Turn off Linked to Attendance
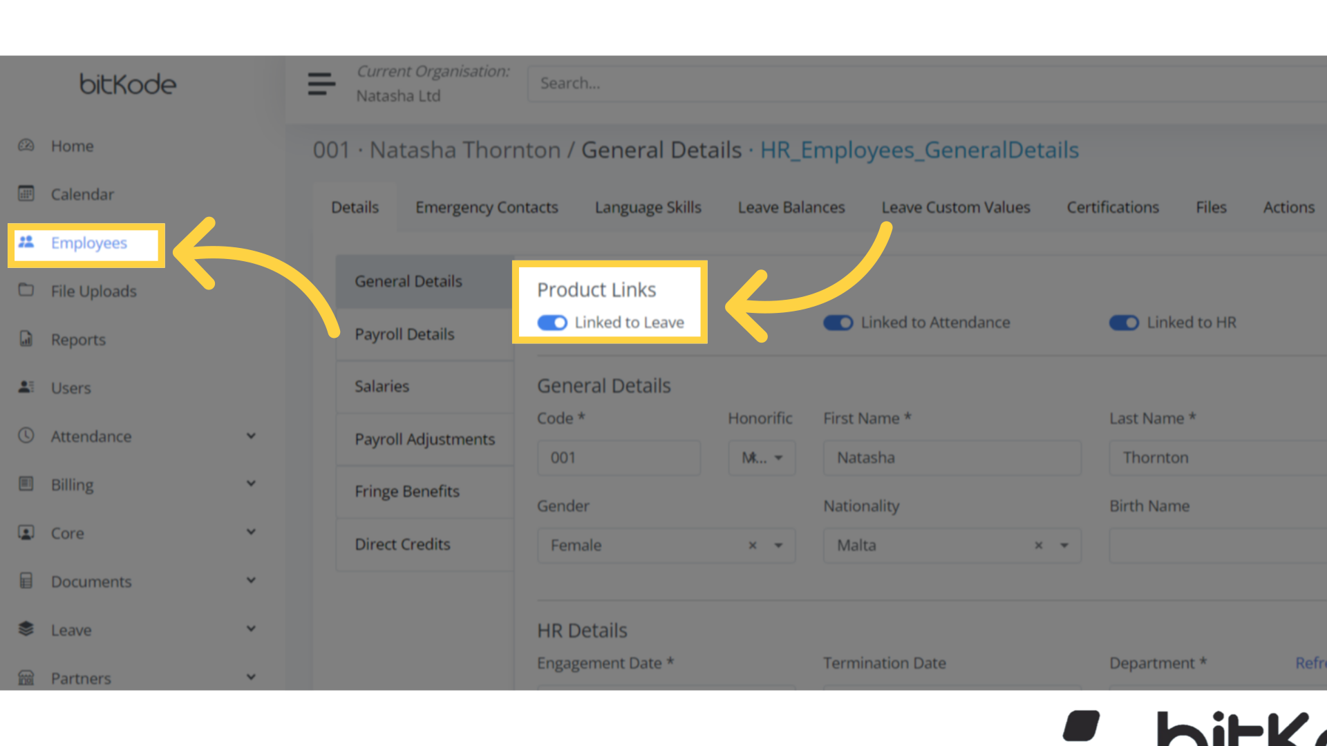The width and height of the screenshot is (1327, 746). tap(838, 323)
